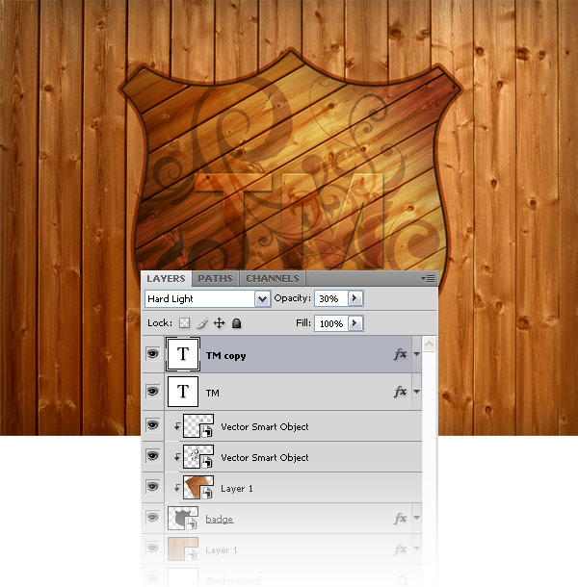Toggle Lock position move icon
578x587 pixels.
pyautogui.click(x=220, y=323)
